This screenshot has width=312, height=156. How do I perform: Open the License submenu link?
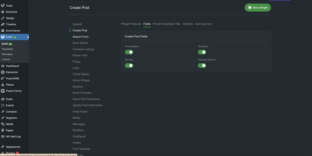tap(6, 59)
